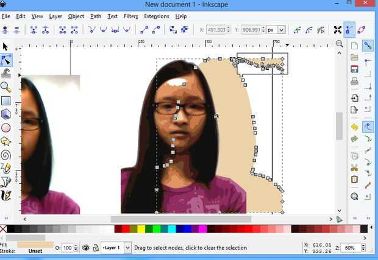Viewport: 378px width, 260px height.
Task: Click the Undo yellow arrow icon
Action: [354, 127]
